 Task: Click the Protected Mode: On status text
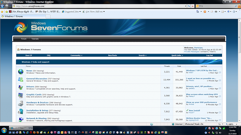click(194, 124)
